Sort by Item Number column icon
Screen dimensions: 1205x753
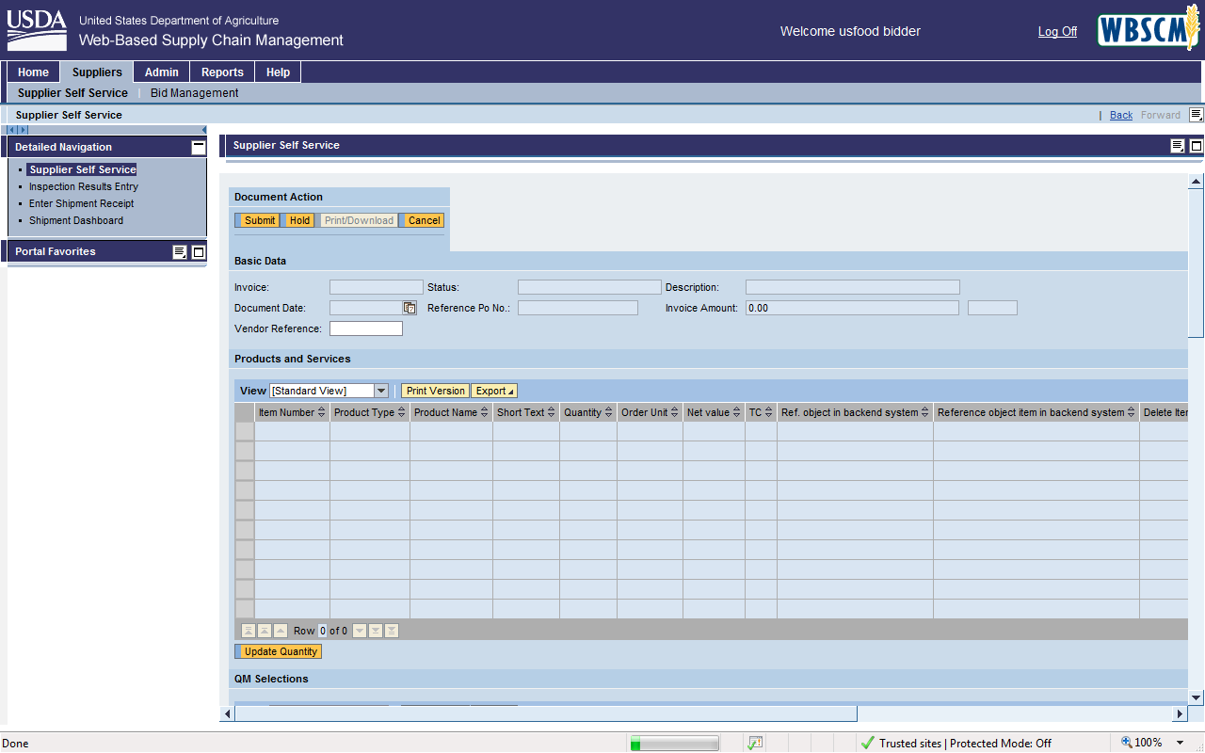(322, 412)
